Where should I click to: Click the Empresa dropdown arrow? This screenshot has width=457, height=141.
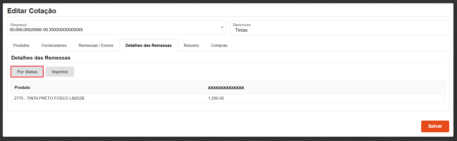(222, 27)
